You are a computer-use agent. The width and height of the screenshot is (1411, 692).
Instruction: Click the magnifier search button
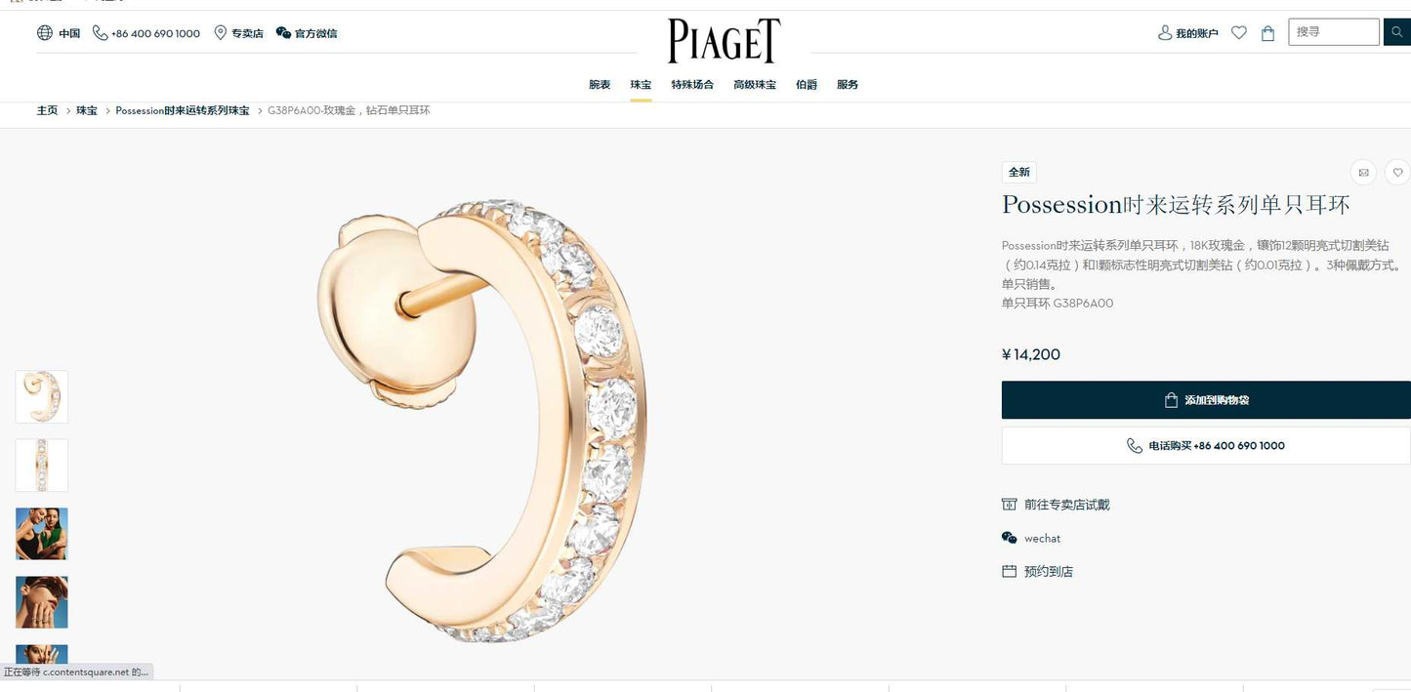(1397, 32)
